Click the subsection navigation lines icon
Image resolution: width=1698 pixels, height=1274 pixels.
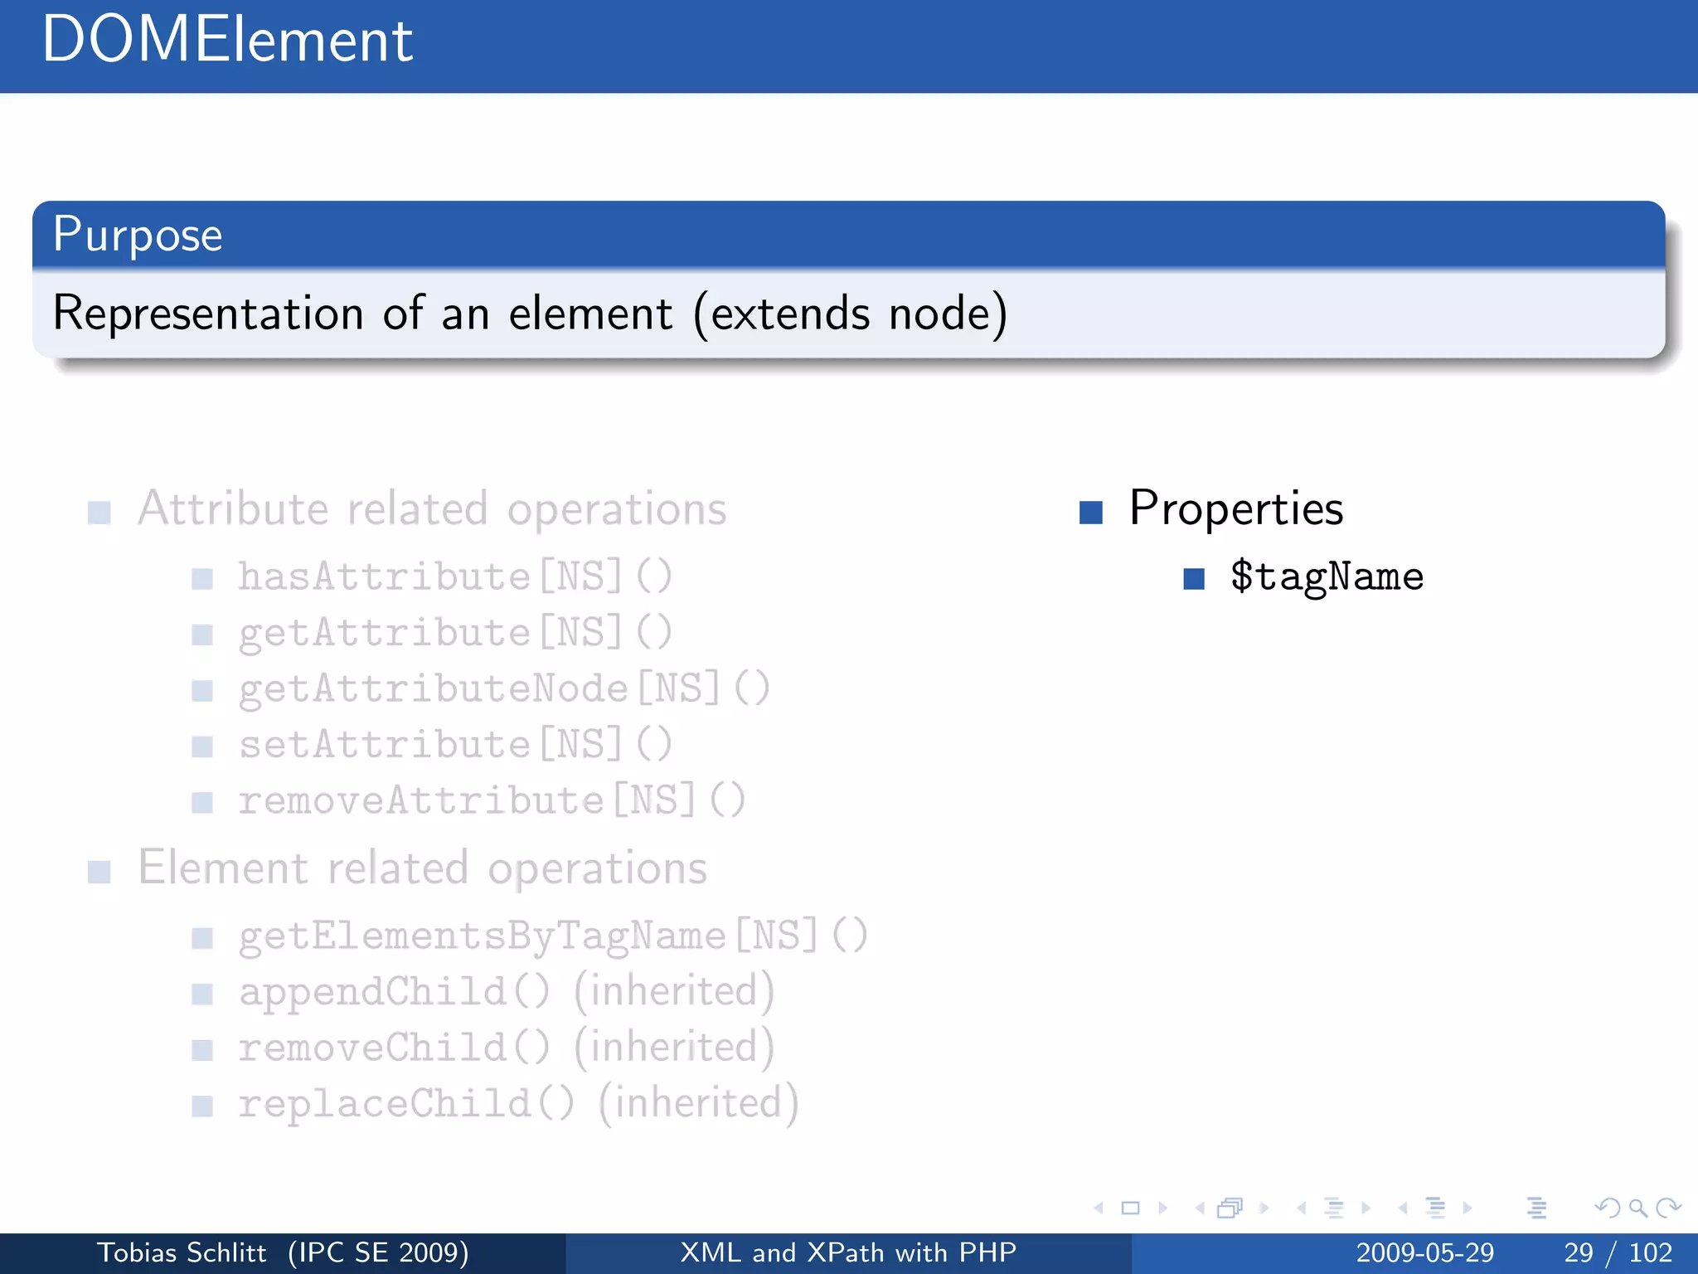(1334, 1208)
